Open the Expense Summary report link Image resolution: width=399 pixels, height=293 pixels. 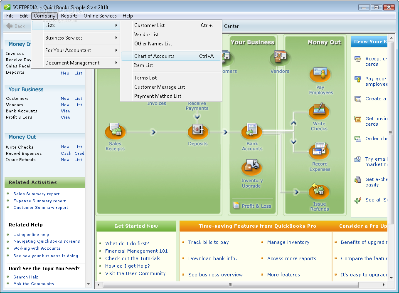coord(39,201)
